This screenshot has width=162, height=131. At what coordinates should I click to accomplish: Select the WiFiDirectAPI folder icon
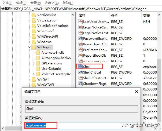tap(34, 37)
